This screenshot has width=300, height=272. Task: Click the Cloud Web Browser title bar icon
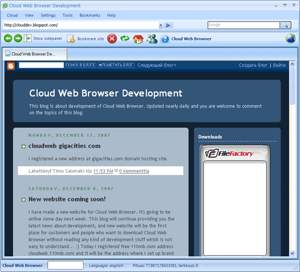[x=5, y=6]
